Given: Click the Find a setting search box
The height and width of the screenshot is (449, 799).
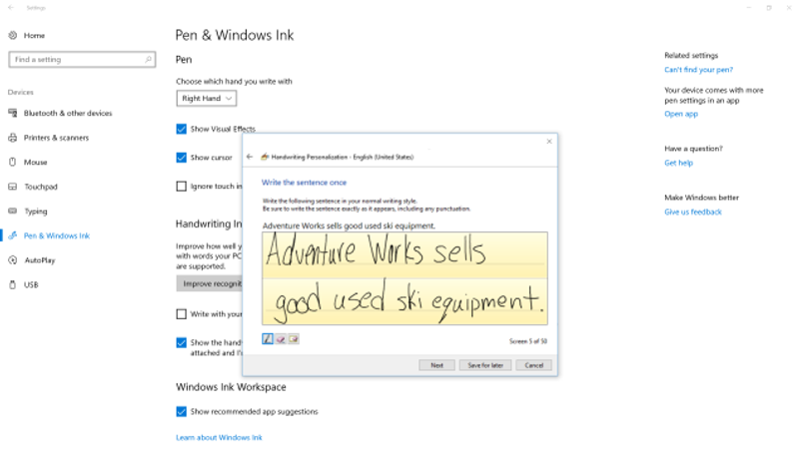Looking at the screenshot, I should click(x=82, y=60).
